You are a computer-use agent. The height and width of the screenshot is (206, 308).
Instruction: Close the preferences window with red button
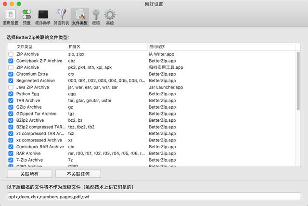point(5,4)
